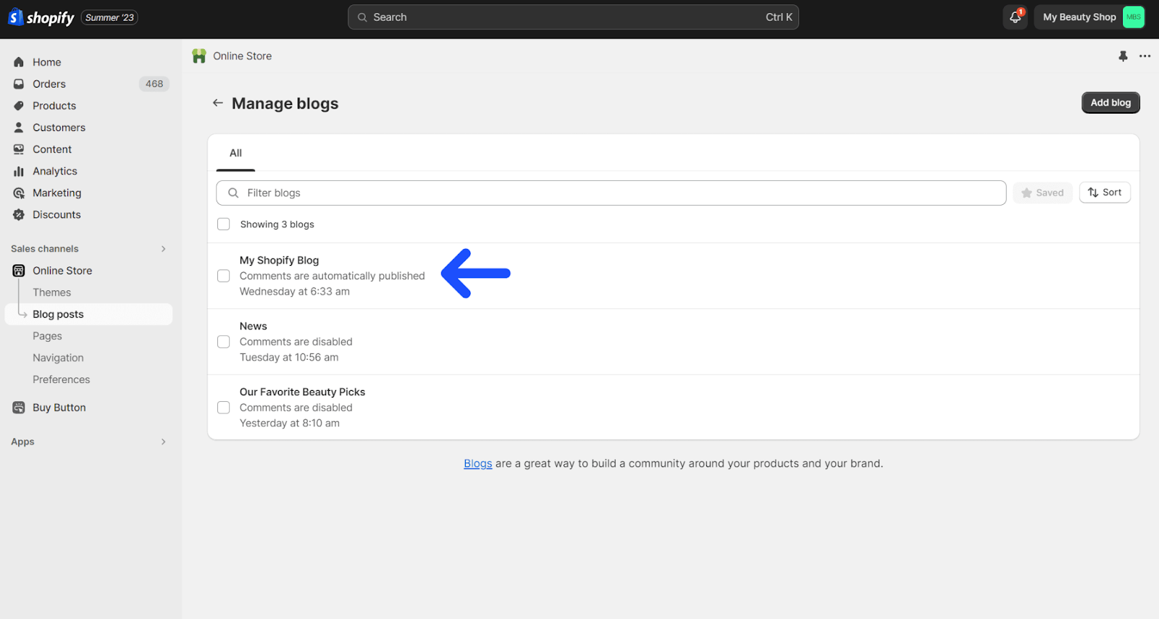Image resolution: width=1159 pixels, height=619 pixels.
Task: Click the Saved star button
Action: tap(1042, 193)
